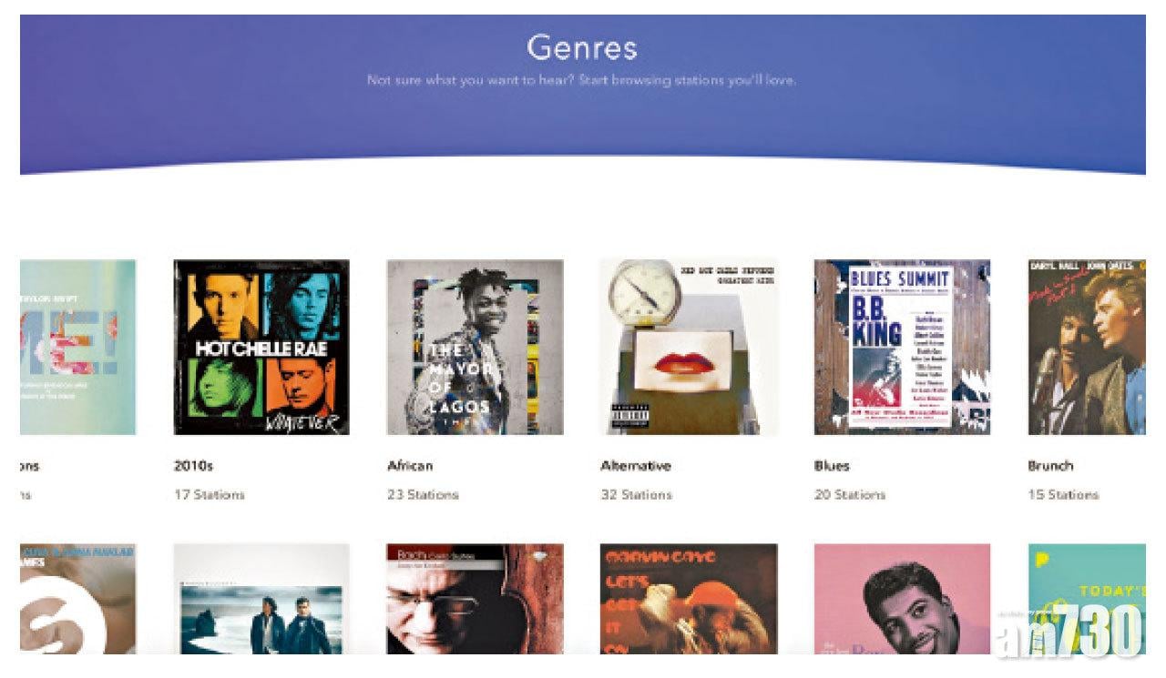The height and width of the screenshot is (678, 1166).
Task: Click the Blues genre title
Action: click(832, 465)
